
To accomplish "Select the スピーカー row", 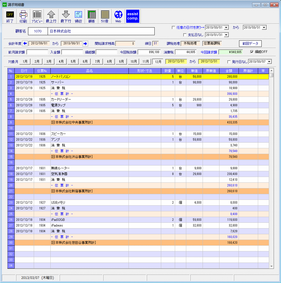I will 138,134.
